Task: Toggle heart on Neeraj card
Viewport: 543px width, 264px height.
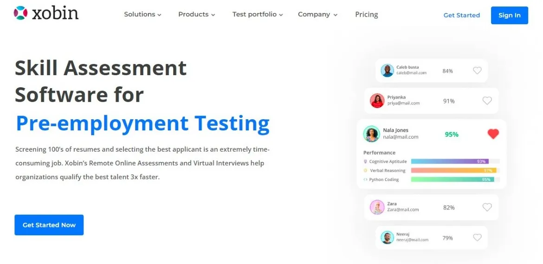Action: [477, 238]
